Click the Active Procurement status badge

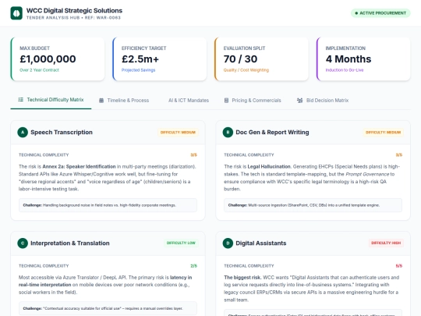coord(380,13)
